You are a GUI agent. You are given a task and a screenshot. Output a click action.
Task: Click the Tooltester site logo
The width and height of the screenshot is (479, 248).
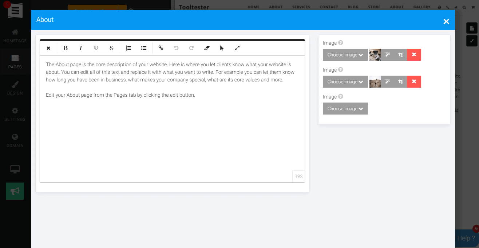tap(194, 7)
